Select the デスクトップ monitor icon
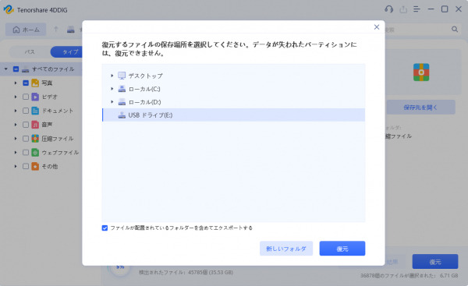This screenshot has height=286, width=468. 122,76
